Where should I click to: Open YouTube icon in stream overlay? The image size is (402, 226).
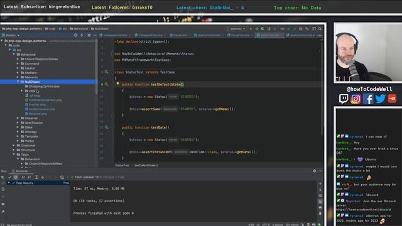(392, 99)
